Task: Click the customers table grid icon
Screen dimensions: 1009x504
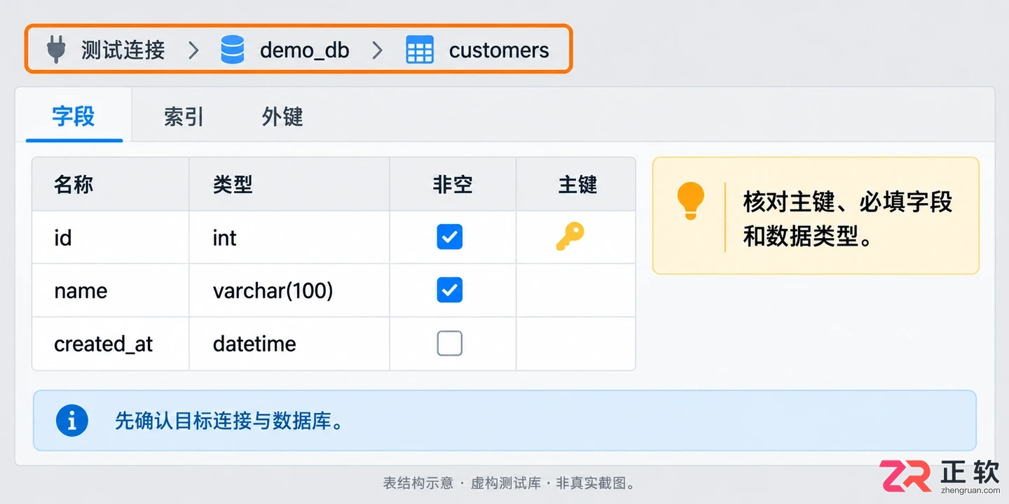Action: (x=420, y=50)
